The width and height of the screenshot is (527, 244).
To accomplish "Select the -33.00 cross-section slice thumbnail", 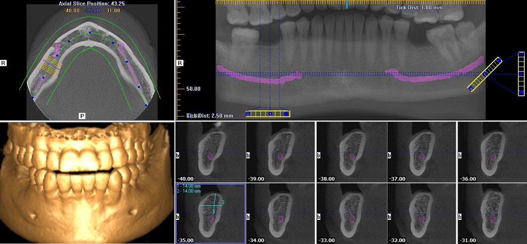I will pyautogui.click(x=352, y=214).
